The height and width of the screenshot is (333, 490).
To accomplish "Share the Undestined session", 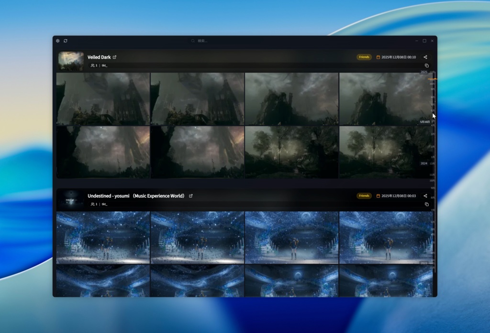I will click(425, 196).
